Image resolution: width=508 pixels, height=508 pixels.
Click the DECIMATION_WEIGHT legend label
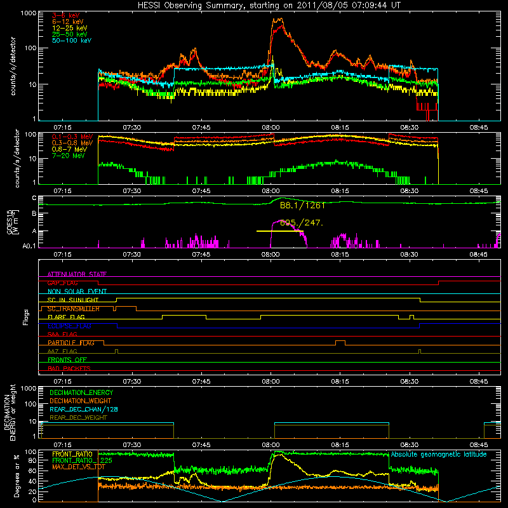[x=81, y=401]
